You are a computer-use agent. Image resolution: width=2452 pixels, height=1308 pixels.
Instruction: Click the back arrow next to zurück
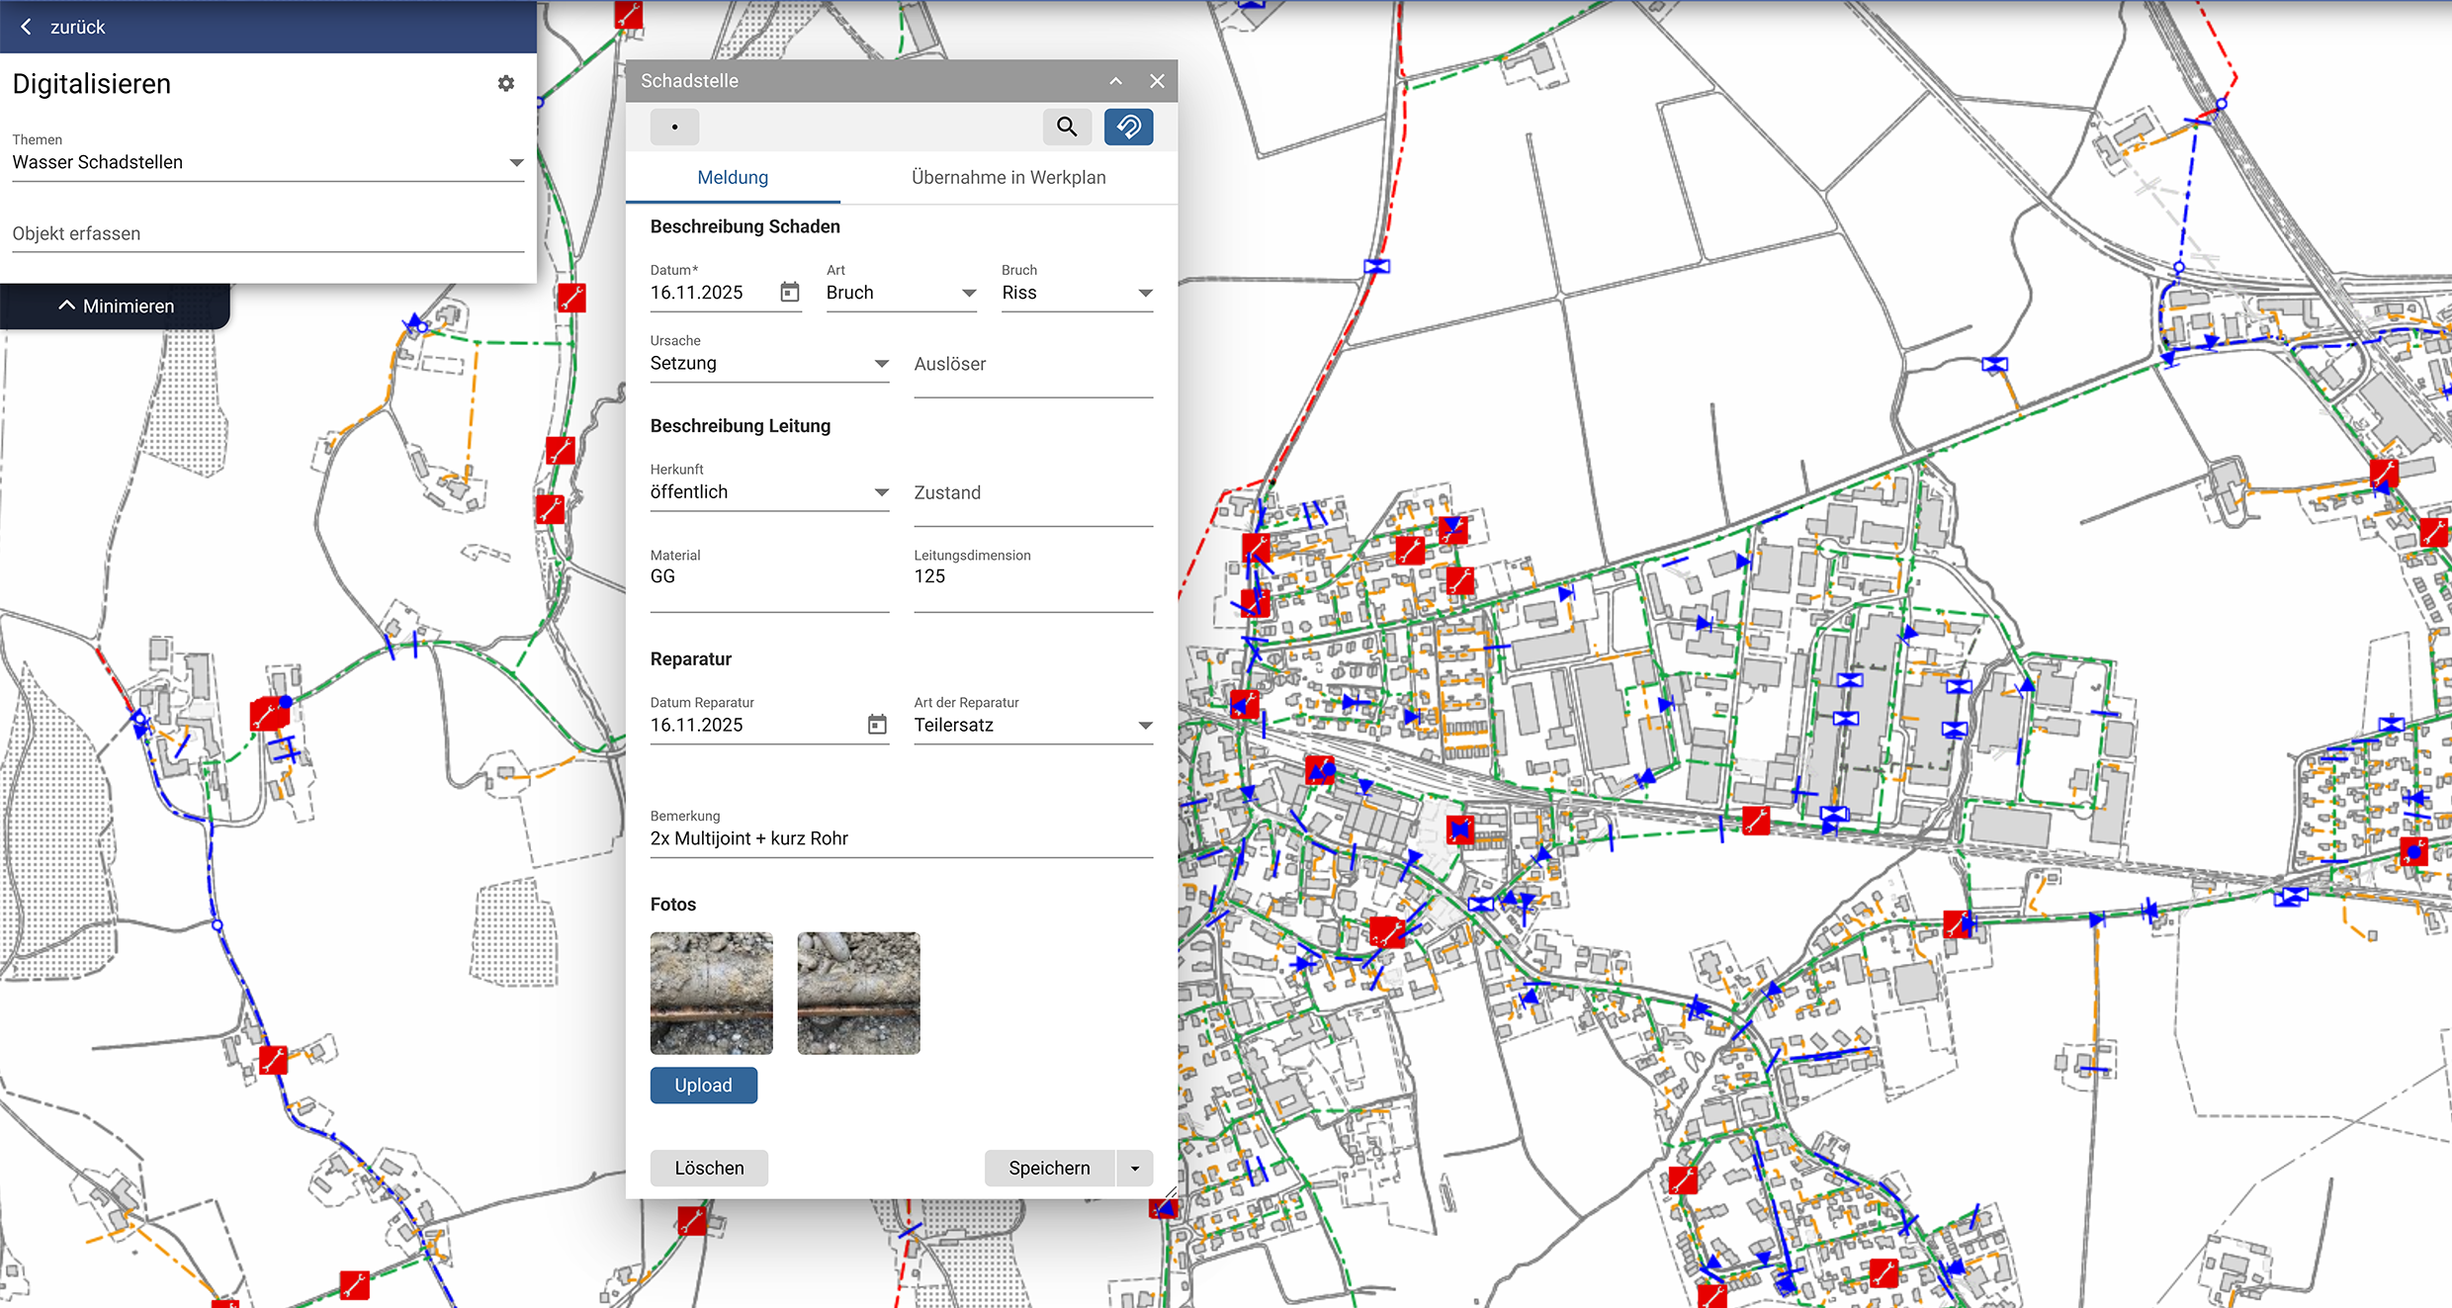coord(27,27)
